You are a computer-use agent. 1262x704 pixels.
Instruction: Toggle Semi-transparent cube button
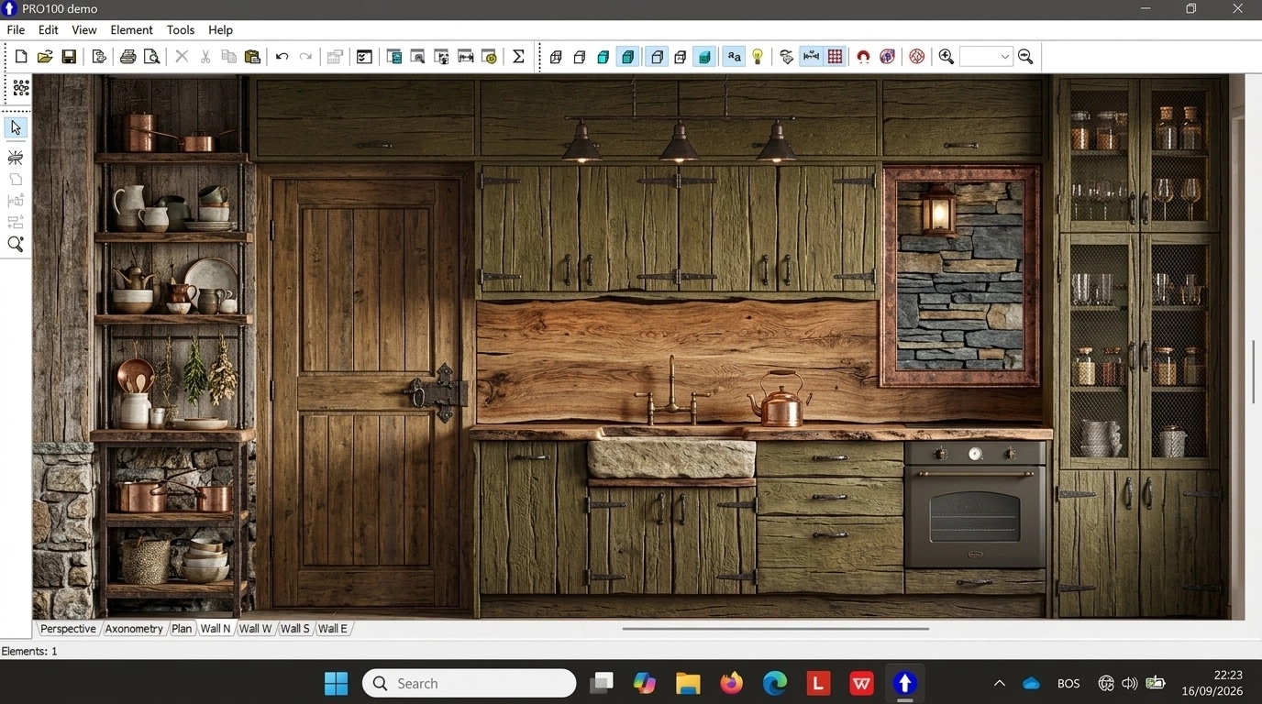coord(681,57)
